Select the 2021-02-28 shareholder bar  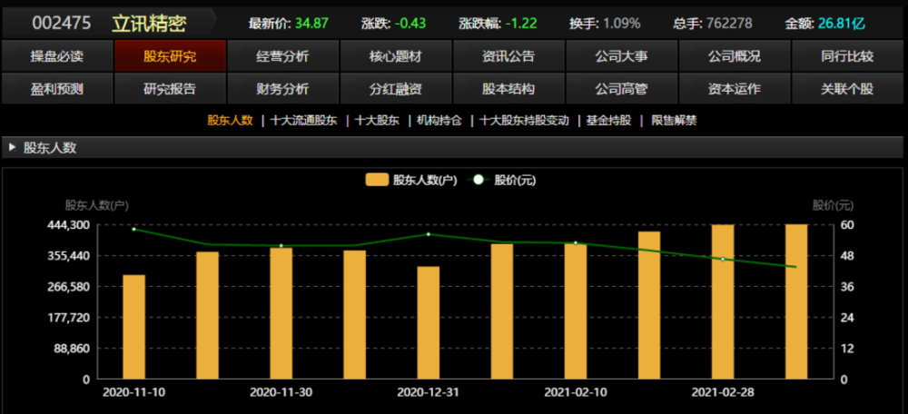click(723, 301)
